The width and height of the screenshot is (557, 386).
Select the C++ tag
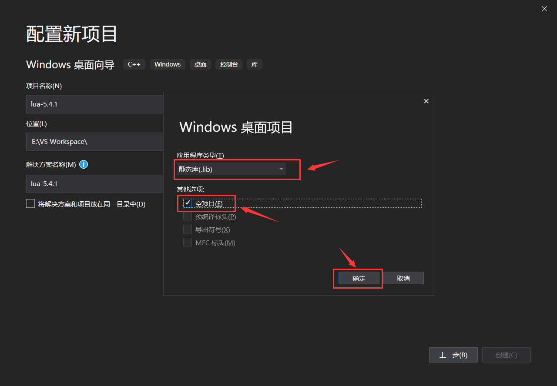(134, 64)
